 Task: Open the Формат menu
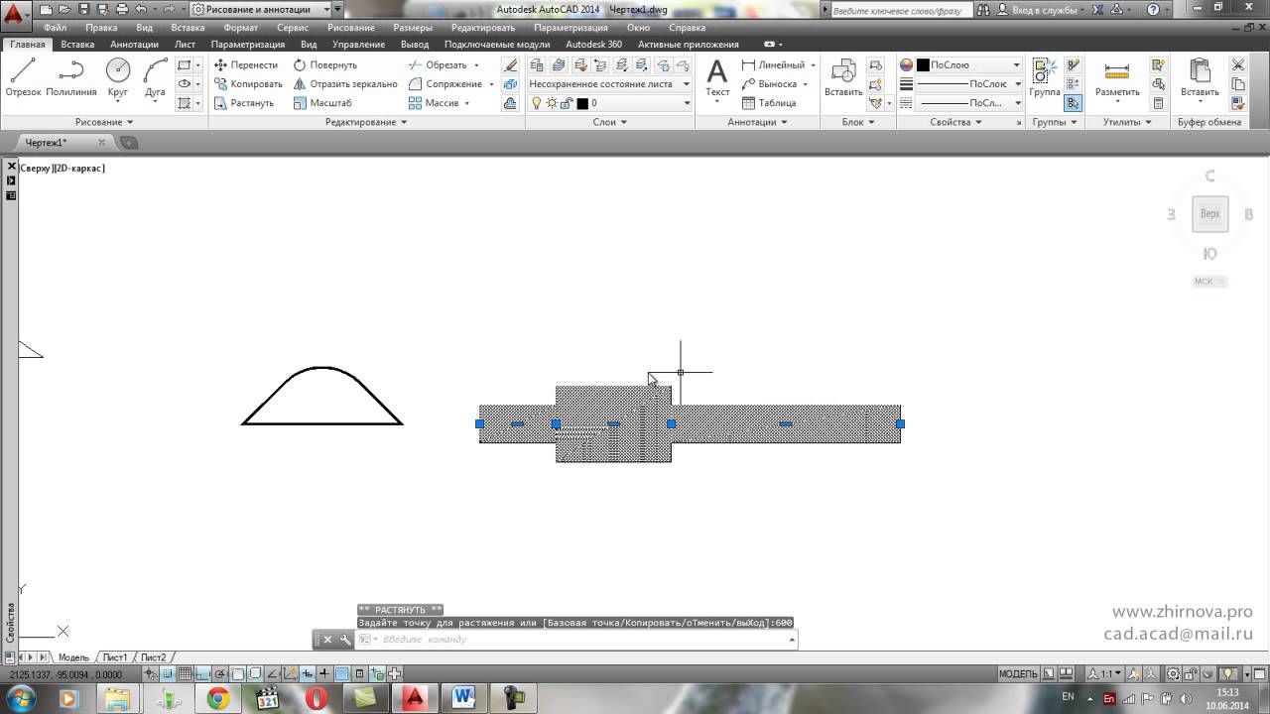click(241, 28)
